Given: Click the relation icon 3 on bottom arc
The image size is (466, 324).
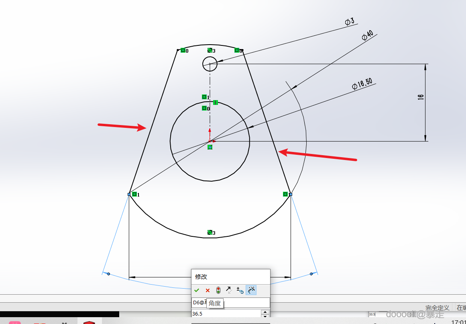Looking at the screenshot, I should (210, 232).
